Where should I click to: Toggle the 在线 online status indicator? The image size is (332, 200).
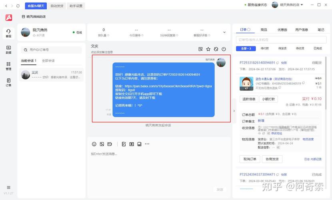pos(77,32)
